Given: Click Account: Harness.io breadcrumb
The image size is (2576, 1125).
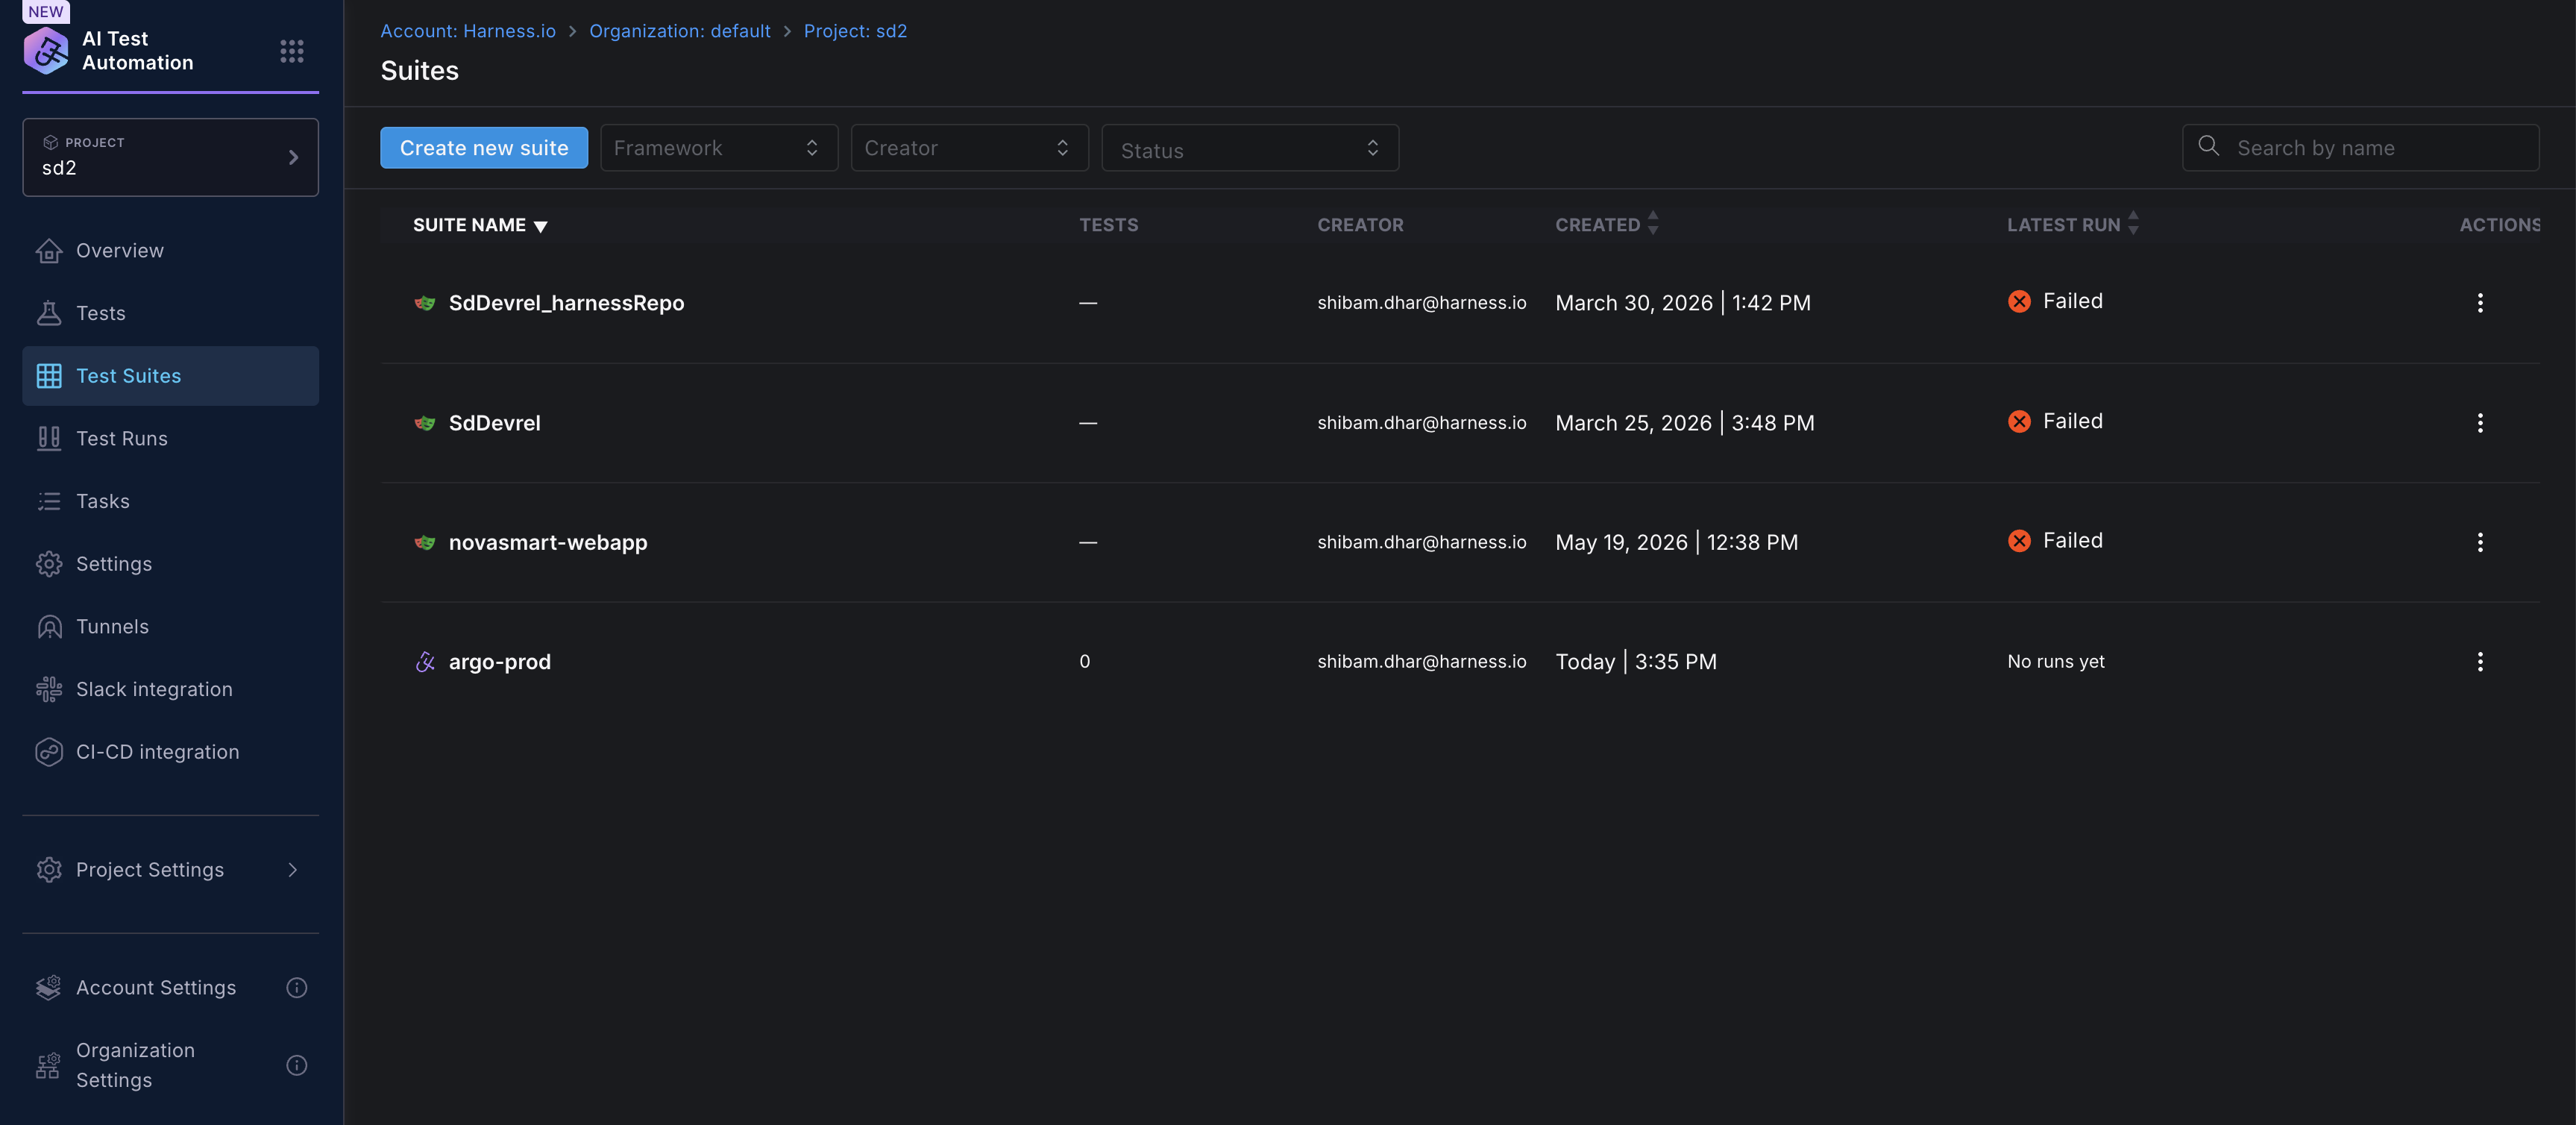Looking at the screenshot, I should coord(468,31).
